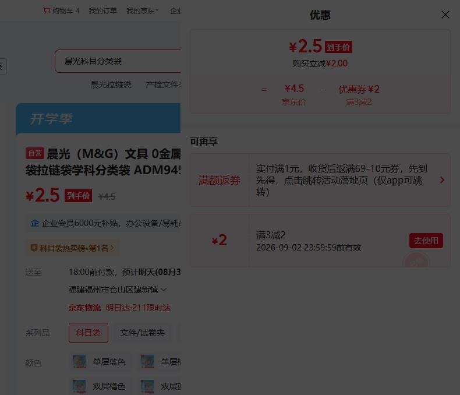
Task: Click the product title 晨光 (M&G) 文具
Action: point(103,162)
